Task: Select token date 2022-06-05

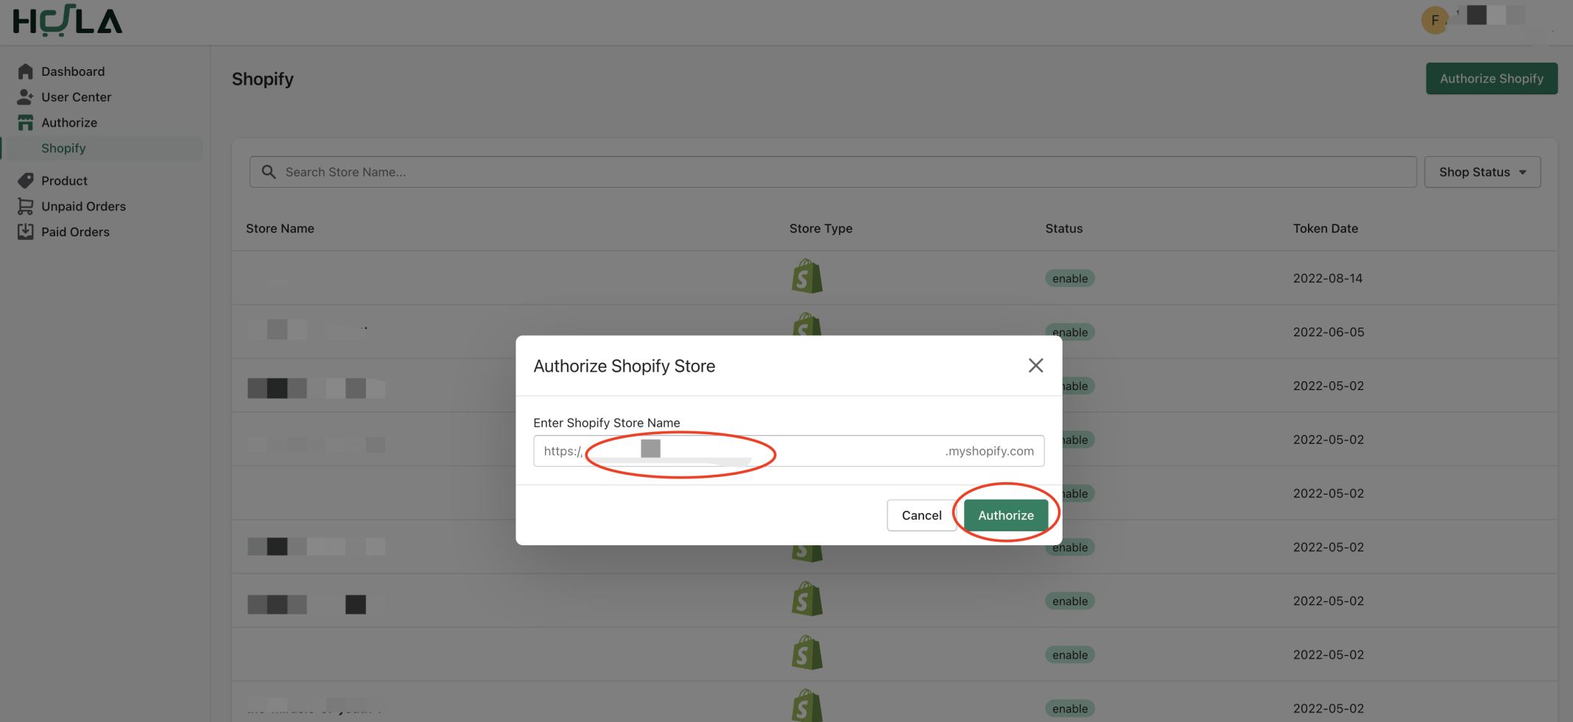Action: pyautogui.click(x=1329, y=333)
